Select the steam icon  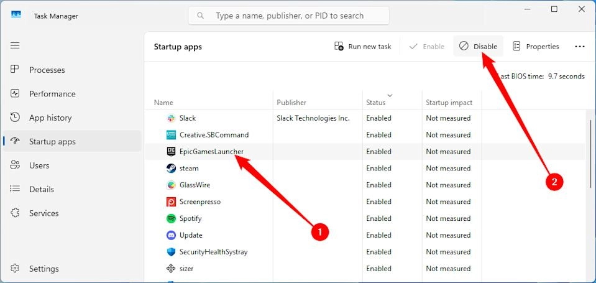171,168
